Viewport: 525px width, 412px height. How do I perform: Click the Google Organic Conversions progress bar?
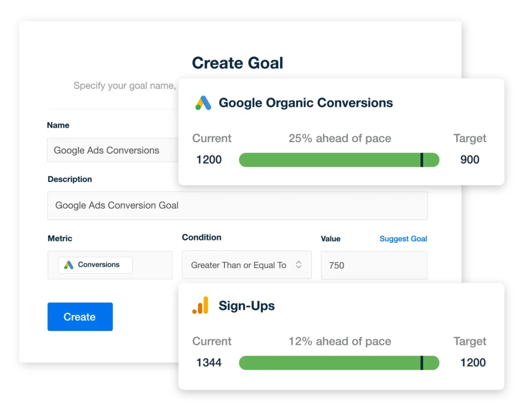(328, 160)
